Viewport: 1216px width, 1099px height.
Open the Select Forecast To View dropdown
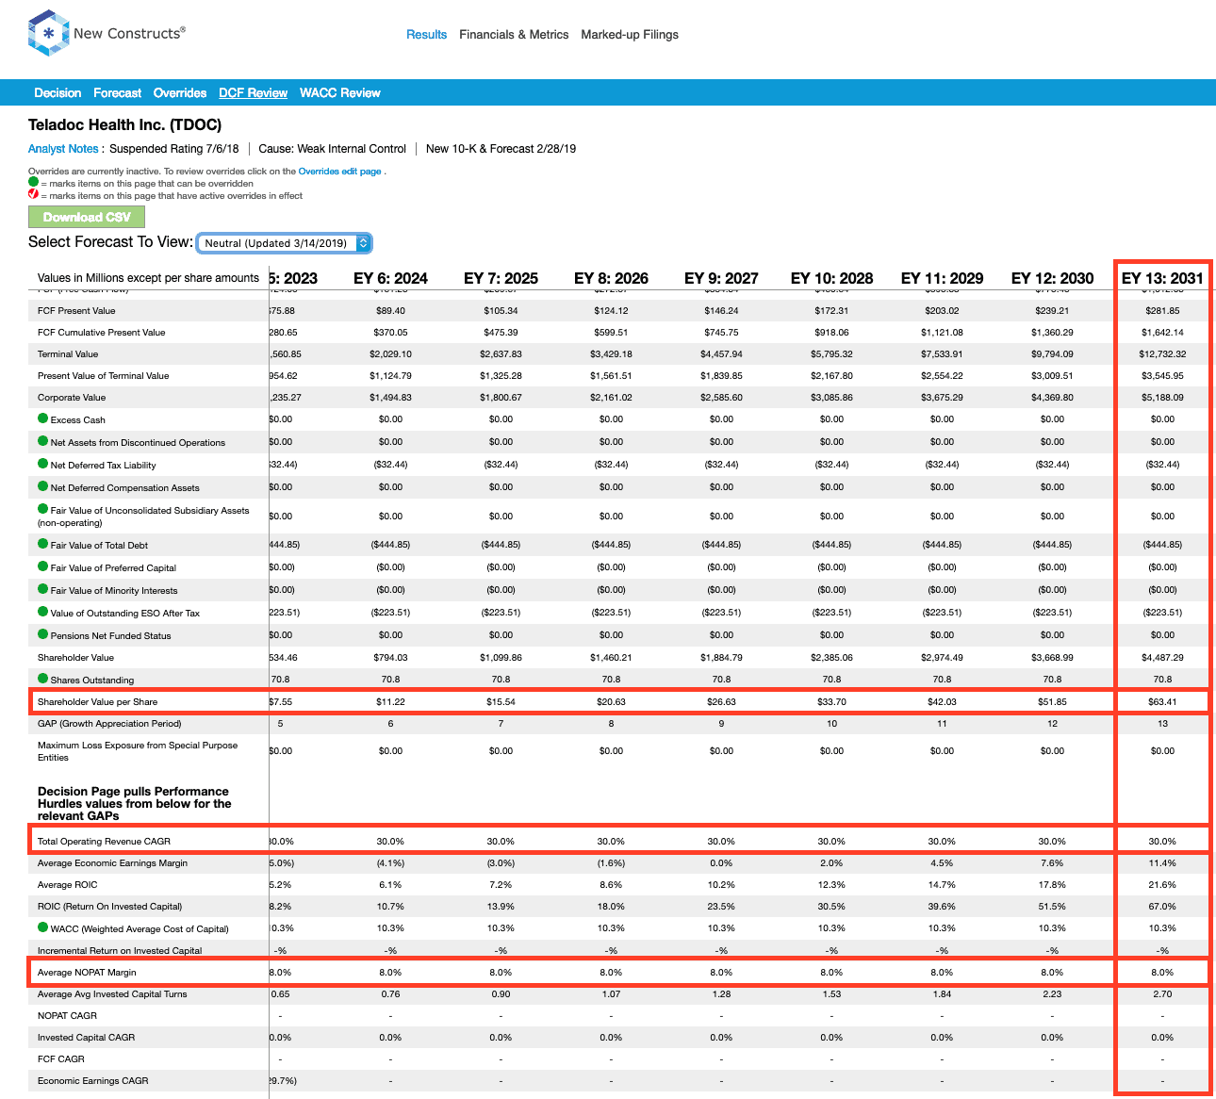tap(285, 243)
